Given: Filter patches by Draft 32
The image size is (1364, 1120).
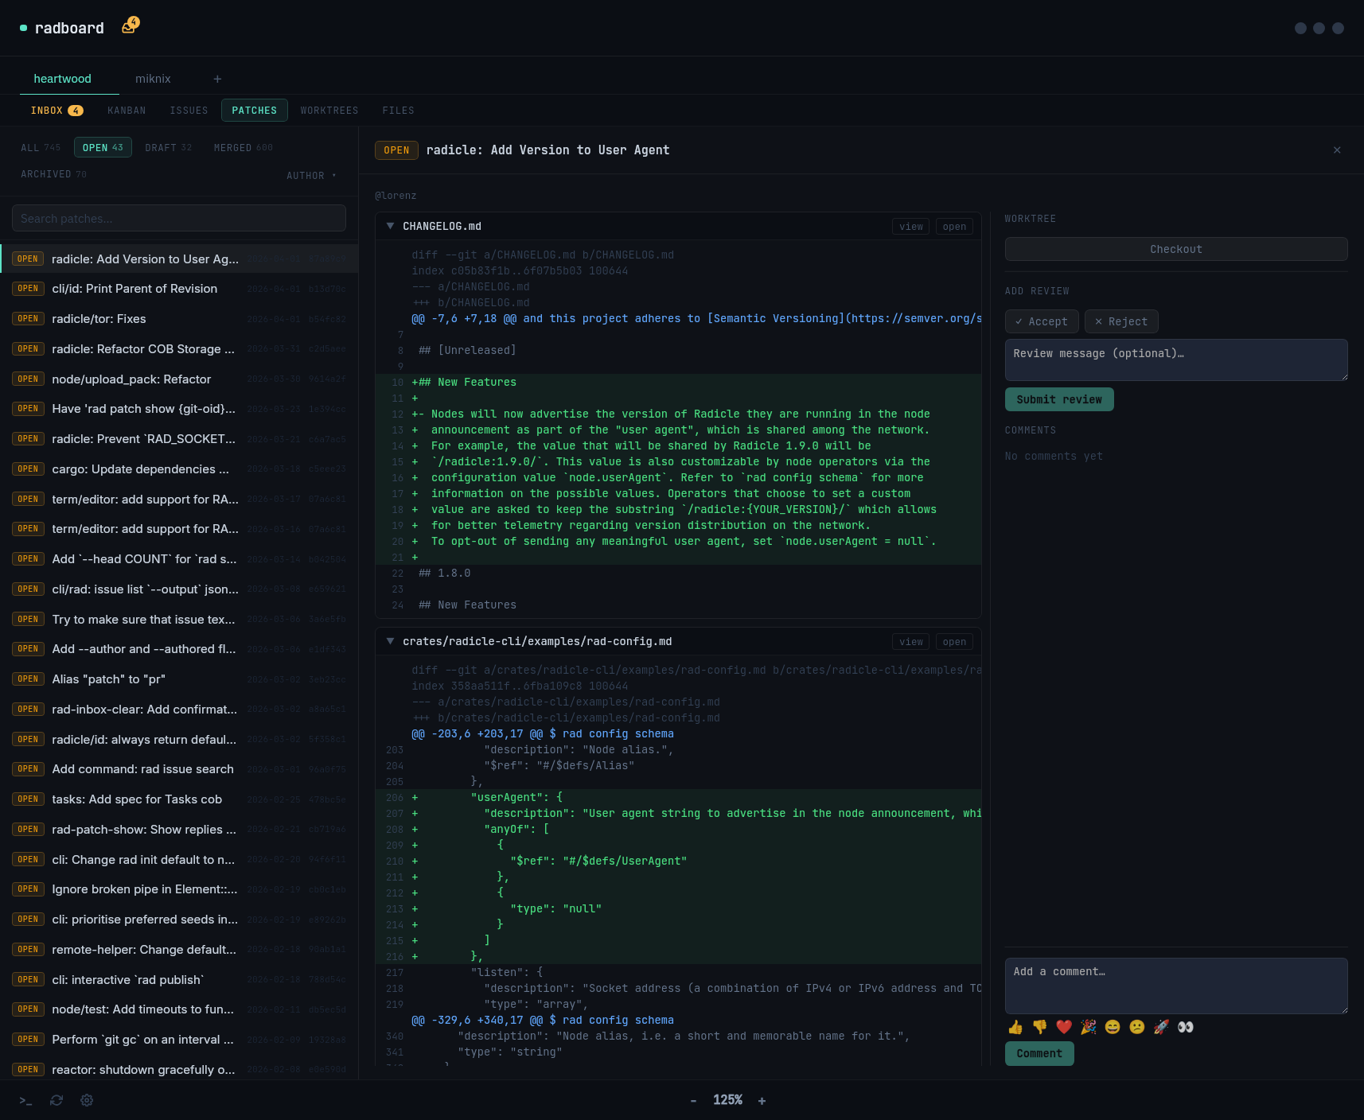Looking at the screenshot, I should point(168,148).
